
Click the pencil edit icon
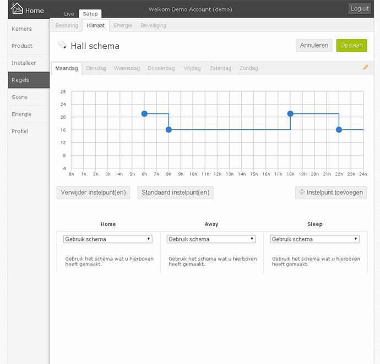(365, 68)
